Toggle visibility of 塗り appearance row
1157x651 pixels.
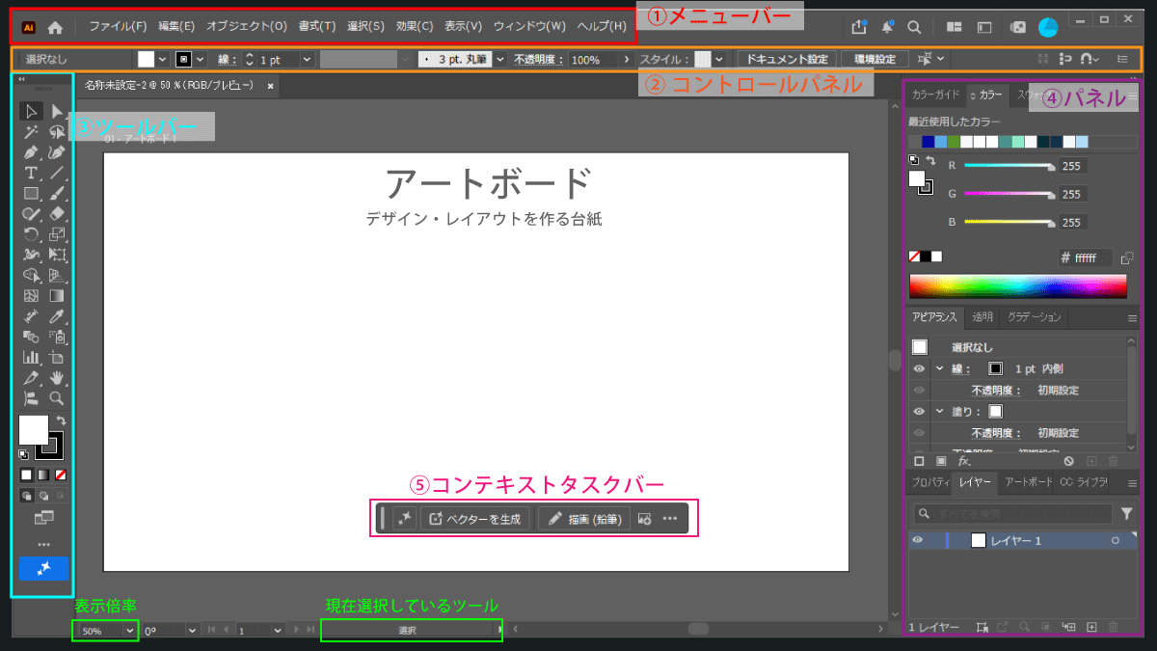click(x=919, y=411)
